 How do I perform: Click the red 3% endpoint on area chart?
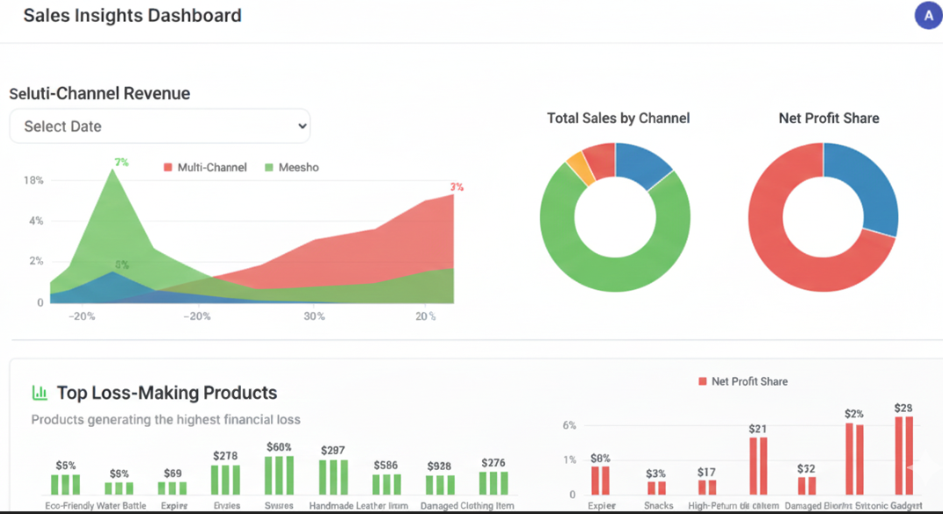click(453, 194)
